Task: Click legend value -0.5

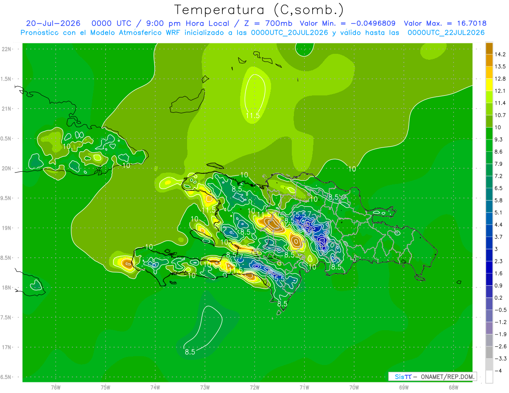Action: [500, 310]
